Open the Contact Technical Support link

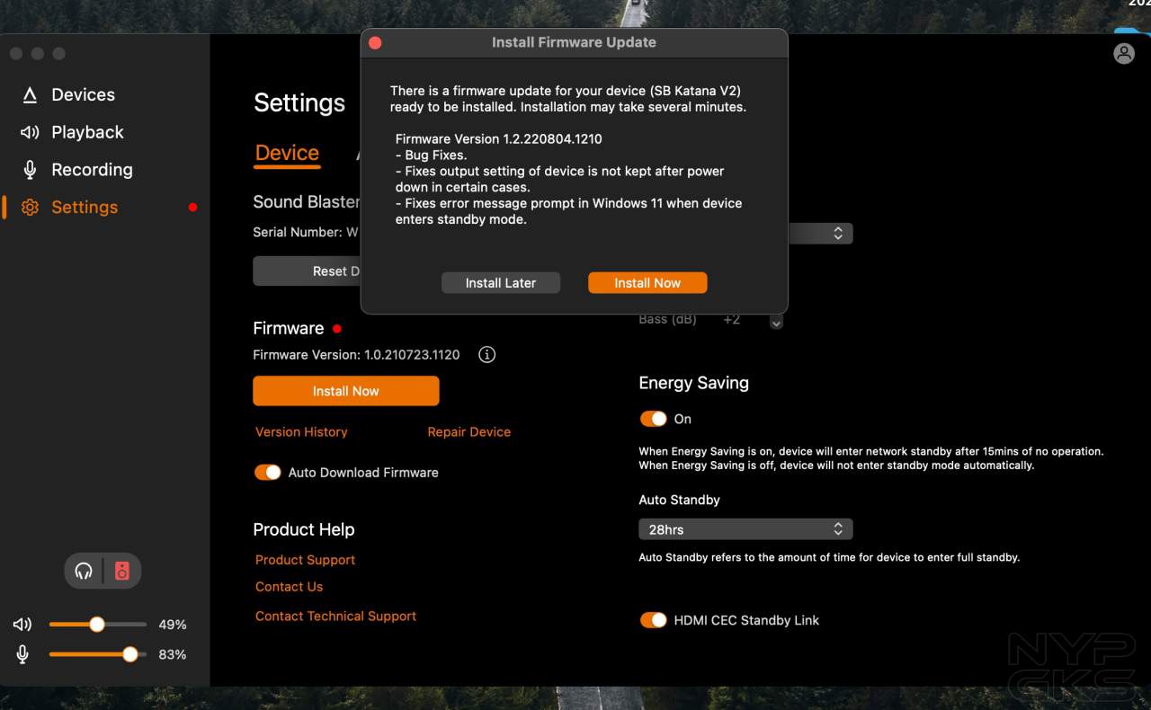click(335, 617)
